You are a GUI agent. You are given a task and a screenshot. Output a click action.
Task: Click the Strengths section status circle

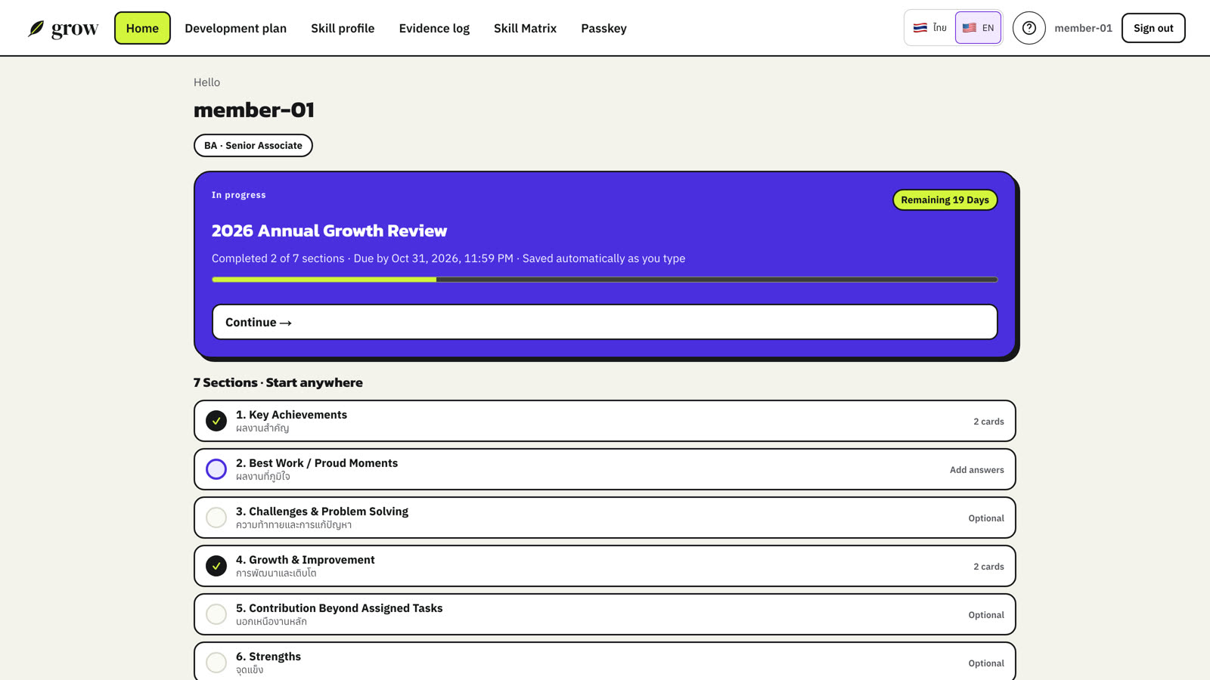point(216,663)
